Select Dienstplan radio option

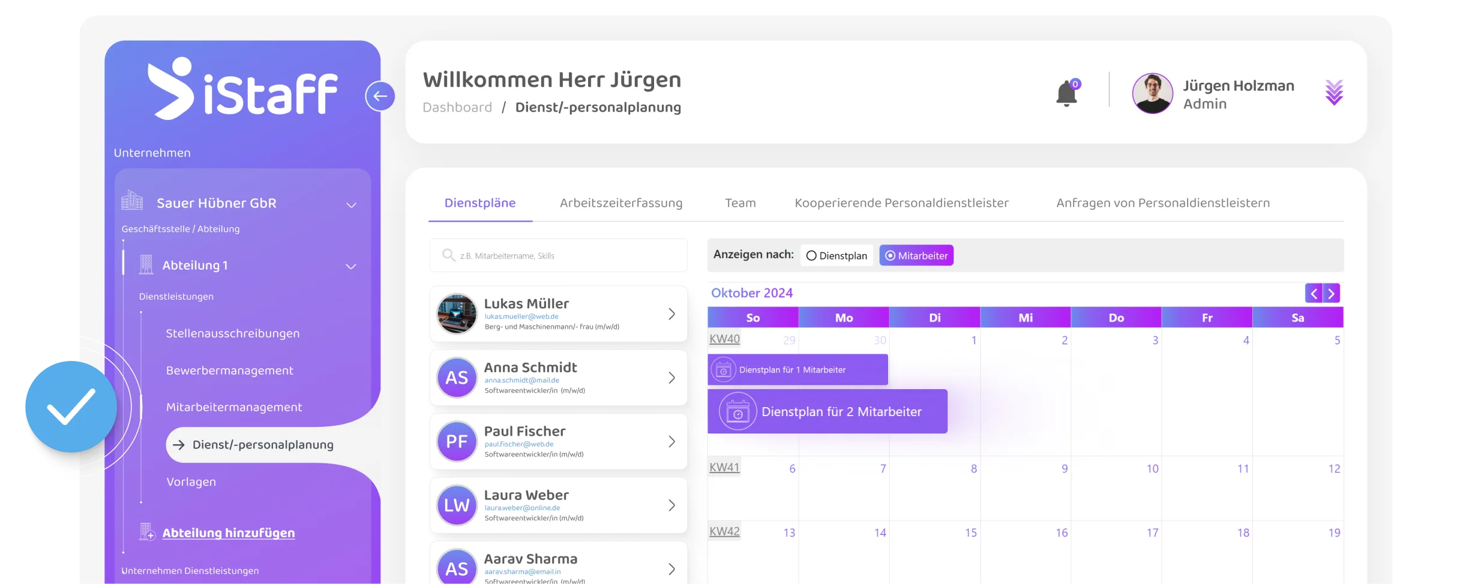837,255
